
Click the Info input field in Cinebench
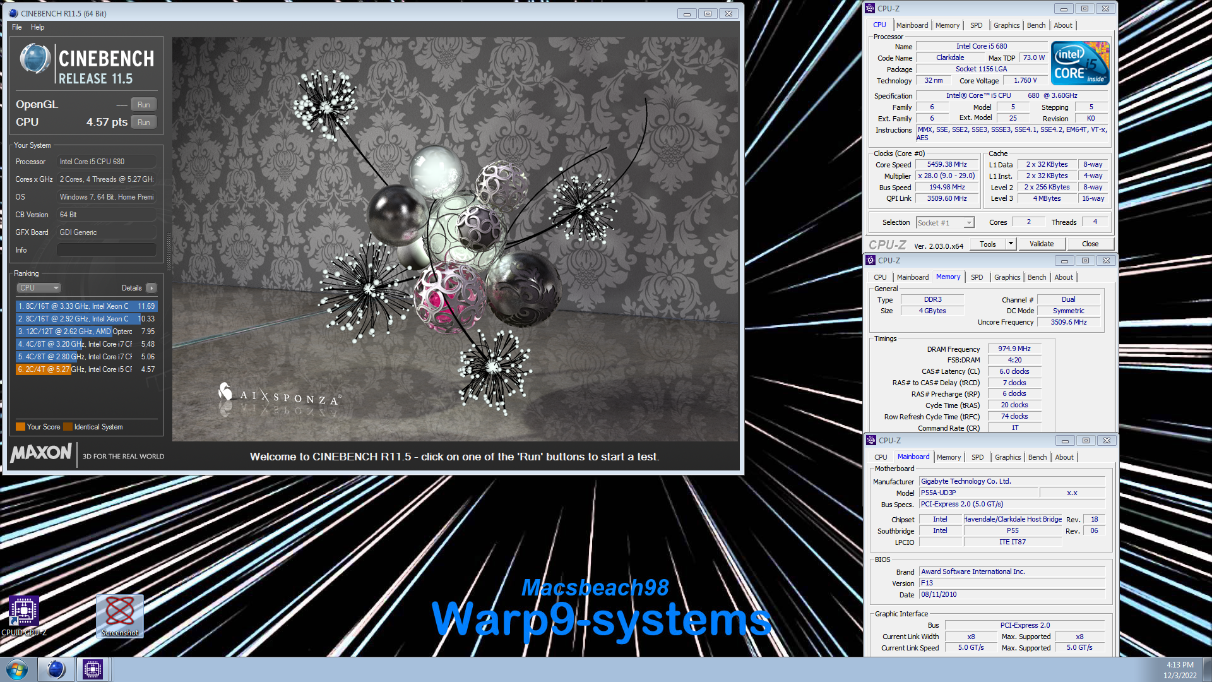coord(106,250)
